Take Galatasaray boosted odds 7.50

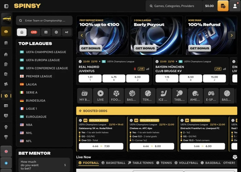click(101, 146)
